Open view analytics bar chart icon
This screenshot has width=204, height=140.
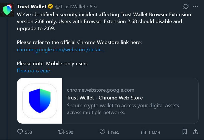click(144, 132)
